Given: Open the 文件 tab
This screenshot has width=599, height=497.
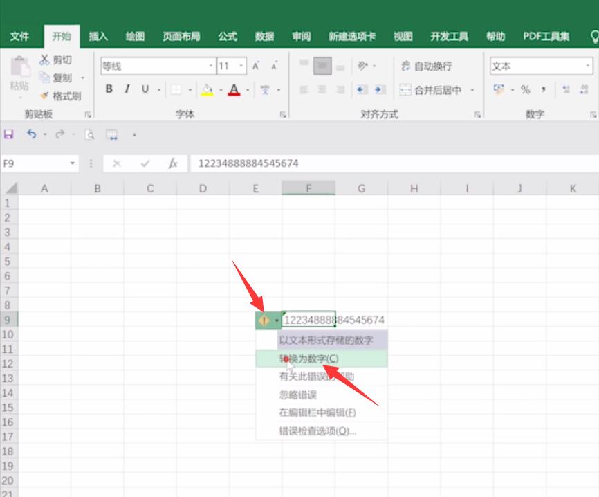Looking at the screenshot, I should point(19,36).
